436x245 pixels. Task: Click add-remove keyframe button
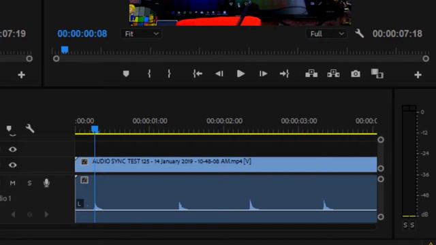click(x=30, y=214)
